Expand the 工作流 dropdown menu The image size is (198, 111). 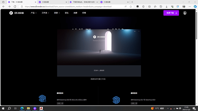coord(45,13)
